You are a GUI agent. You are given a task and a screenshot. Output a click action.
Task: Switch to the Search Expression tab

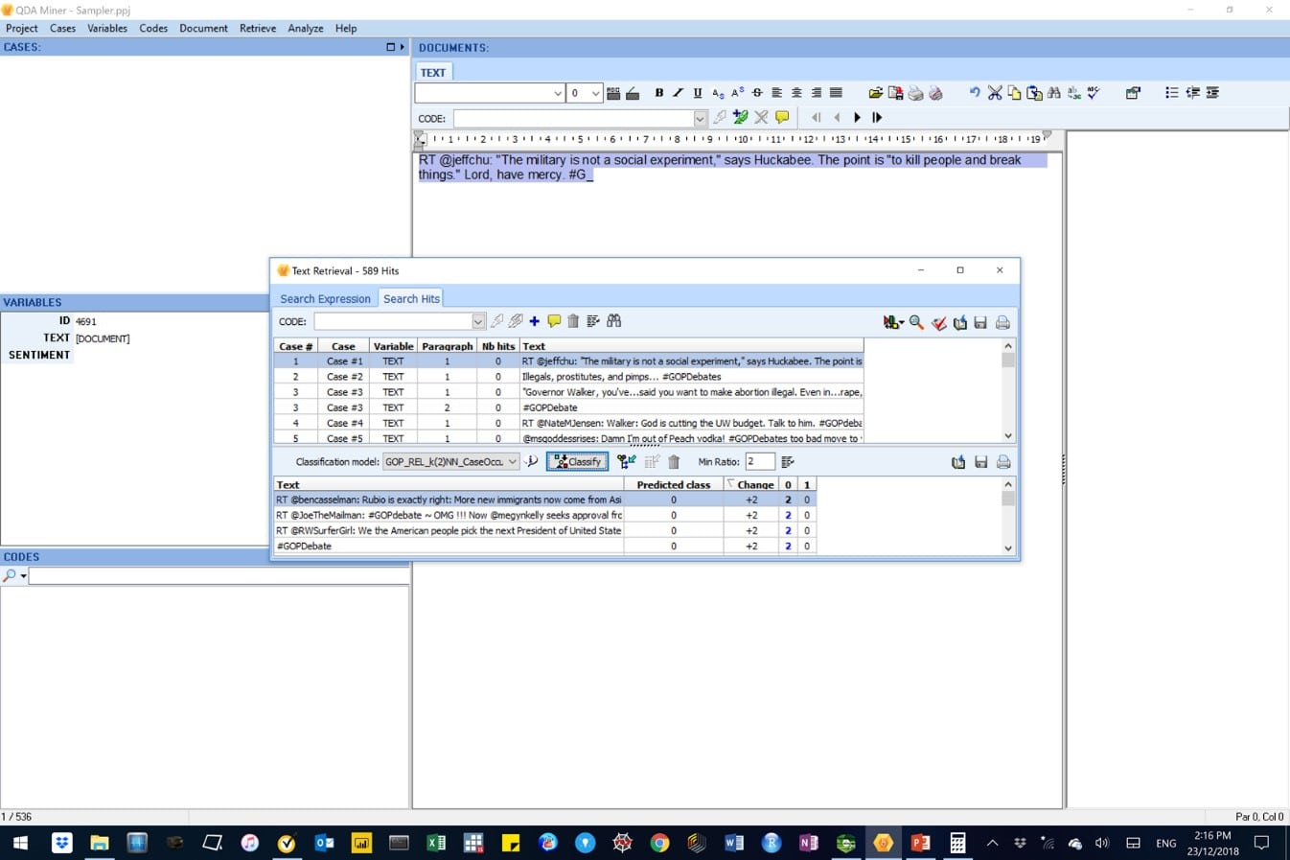tap(325, 299)
